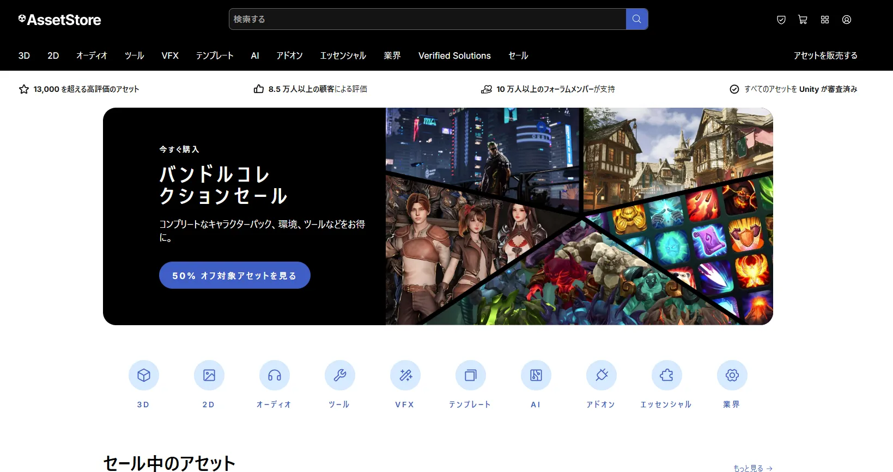Image resolution: width=893 pixels, height=472 pixels.
Task: Click the blue search magnifier button
Action: [636, 19]
